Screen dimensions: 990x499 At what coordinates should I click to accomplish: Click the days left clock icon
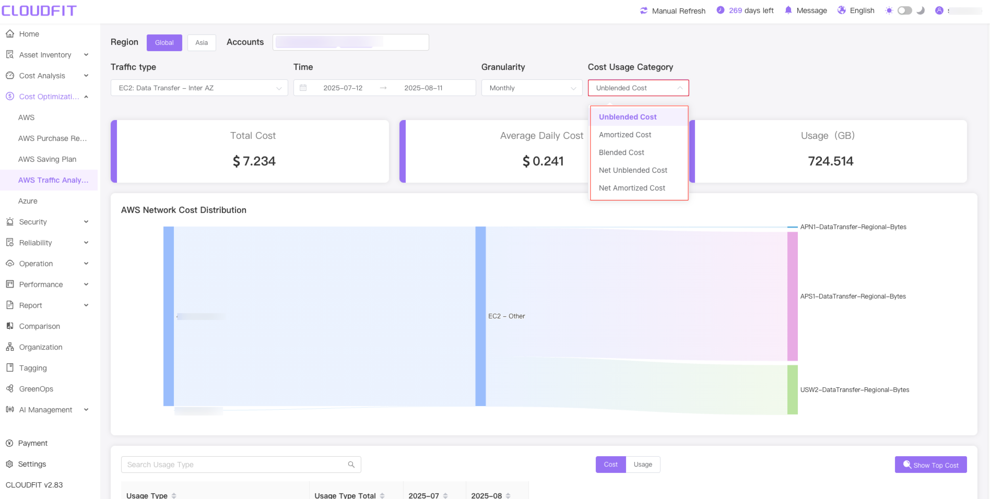click(x=721, y=10)
